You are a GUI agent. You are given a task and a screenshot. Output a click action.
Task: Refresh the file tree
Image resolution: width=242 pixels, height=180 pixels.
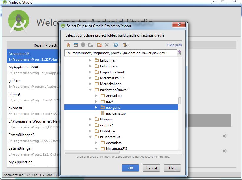tap(116, 45)
